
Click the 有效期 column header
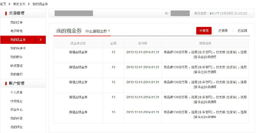click(x=143, y=44)
